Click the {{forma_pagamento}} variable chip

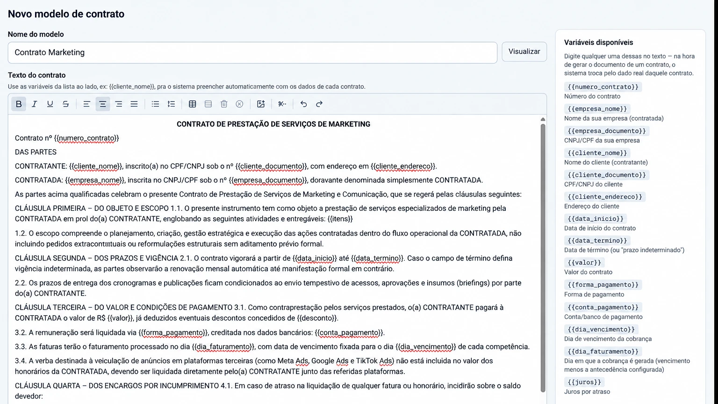[x=603, y=285]
